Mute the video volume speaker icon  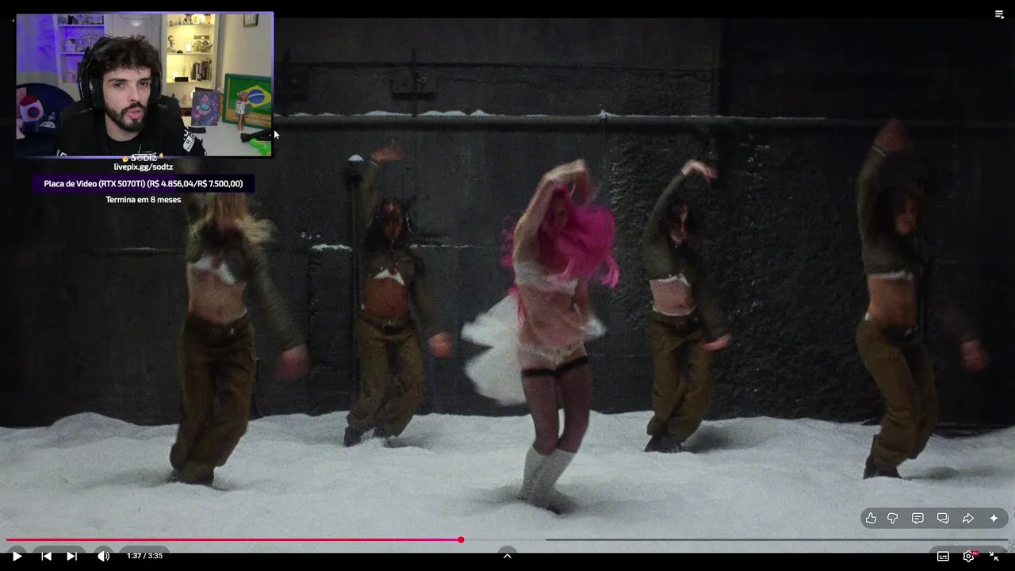tap(104, 556)
